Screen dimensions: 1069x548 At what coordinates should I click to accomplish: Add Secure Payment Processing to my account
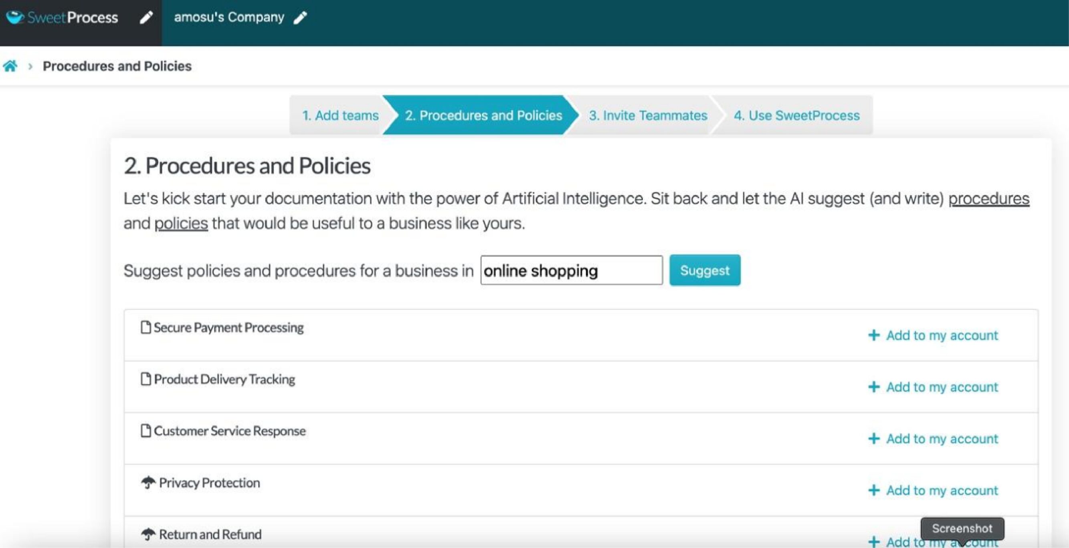pos(933,335)
